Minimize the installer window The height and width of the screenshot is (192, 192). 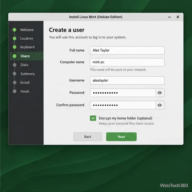click(170, 17)
